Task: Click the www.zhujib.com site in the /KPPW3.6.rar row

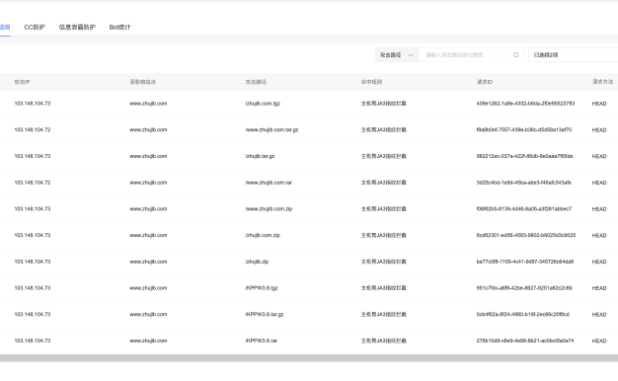Action: pos(148,342)
